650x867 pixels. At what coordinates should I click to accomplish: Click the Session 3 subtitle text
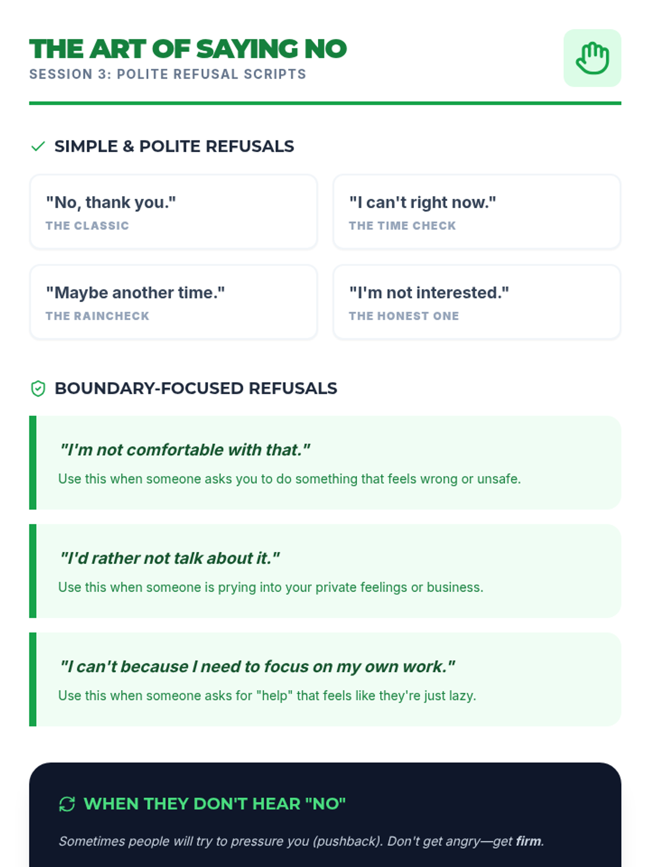[x=168, y=74]
